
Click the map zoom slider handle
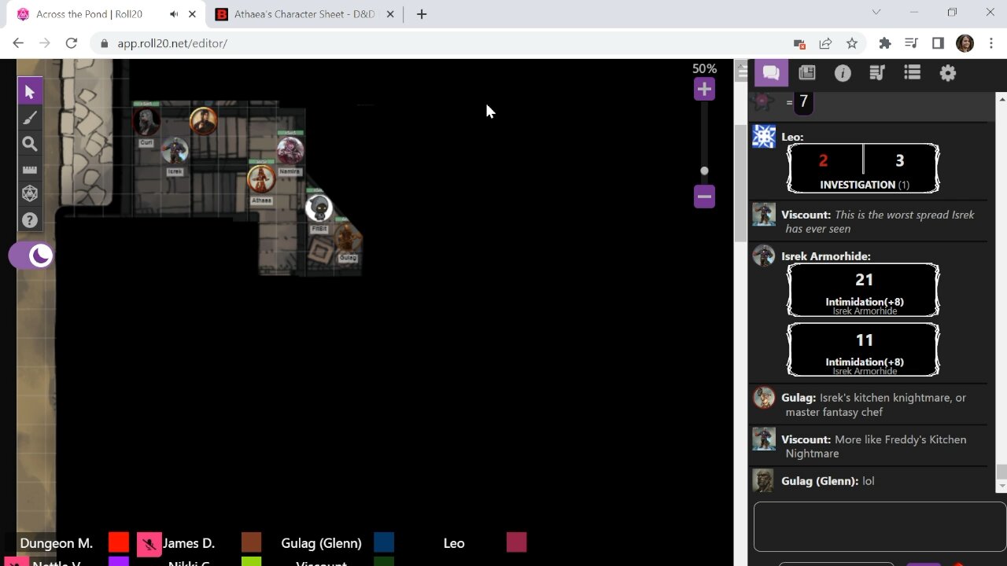pos(704,171)
